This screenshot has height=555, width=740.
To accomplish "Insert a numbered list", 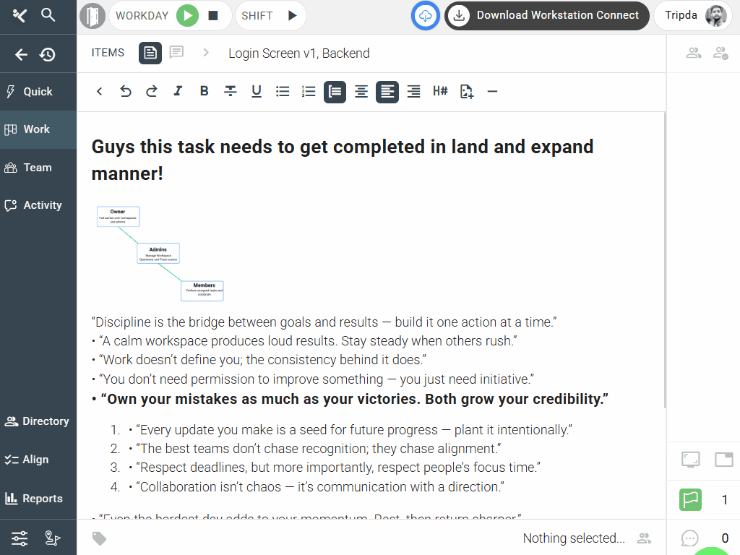I will tap(309, 91).
